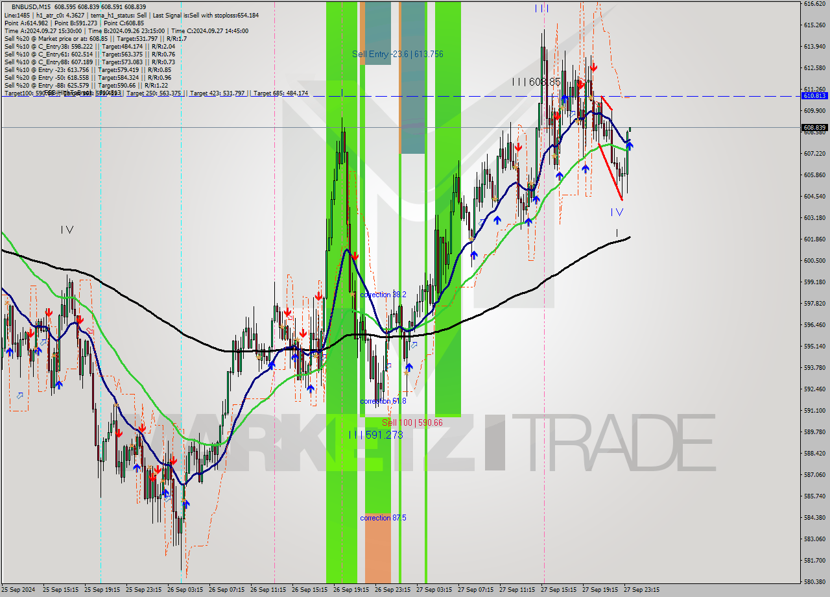Click the '26 Sep 03:15' time axis label
Image resolution: width=830 pixels, height=597 pixels.
[x=185, y=590]
